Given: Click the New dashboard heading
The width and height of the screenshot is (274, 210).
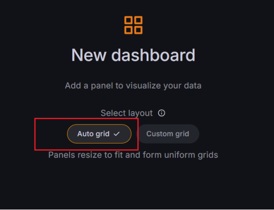Looking at the screenshot, I should [133, 55].
